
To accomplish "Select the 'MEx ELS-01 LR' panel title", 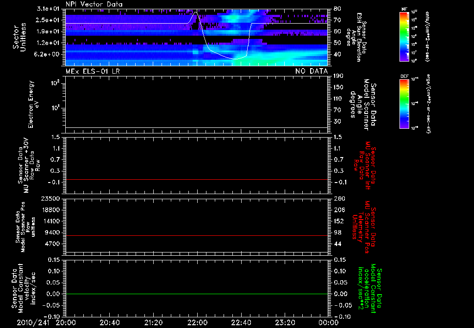I will pos(93,71).
